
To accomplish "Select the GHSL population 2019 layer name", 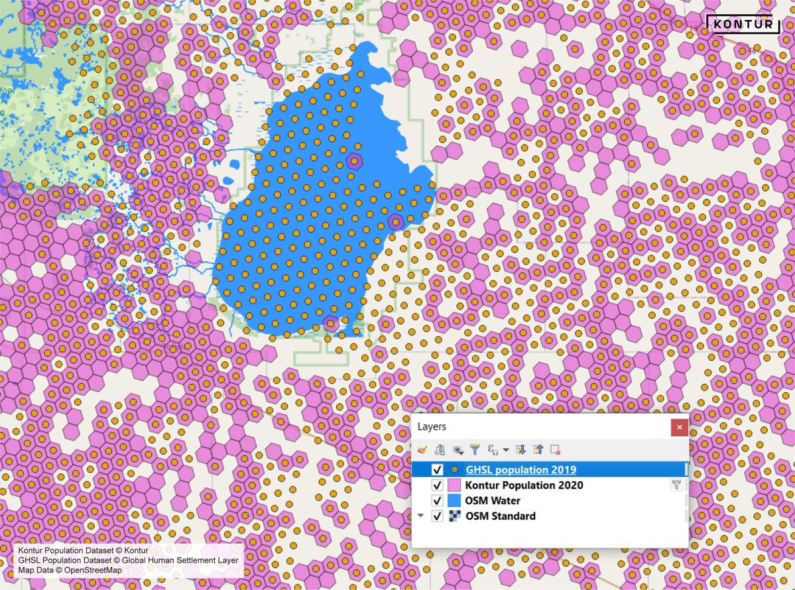I will pos(520,469).
